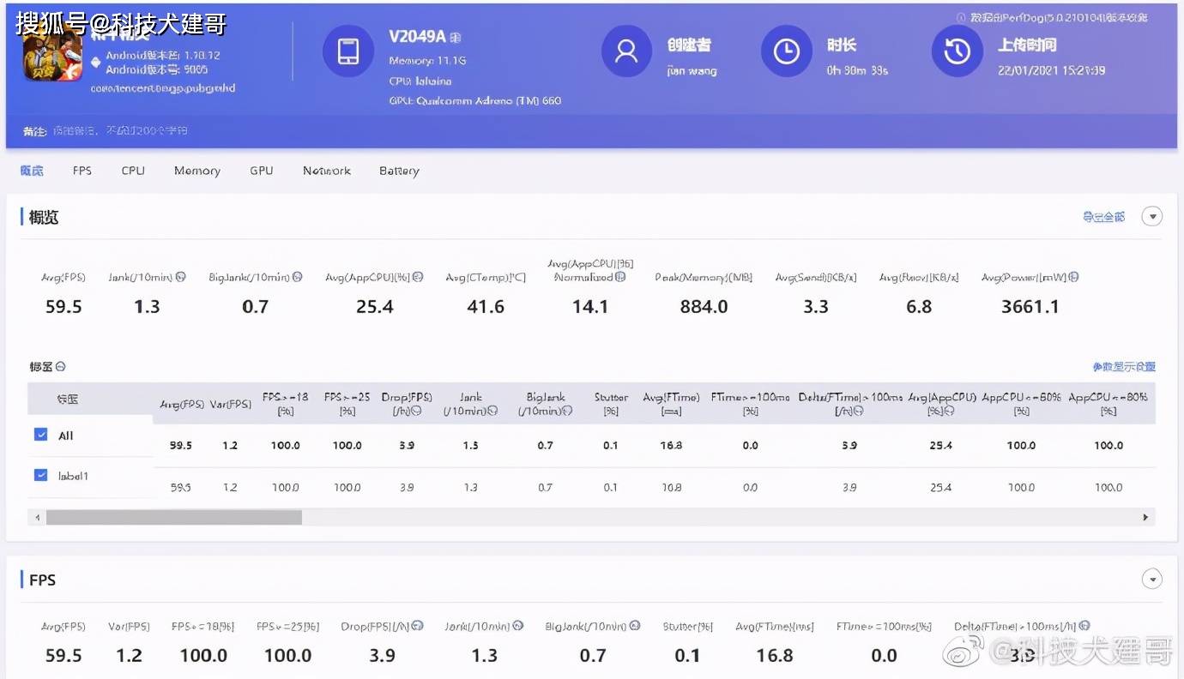Switch to the CPU tab
The height and width of the screenshot is (679, 1184).
tap(133, 171)
